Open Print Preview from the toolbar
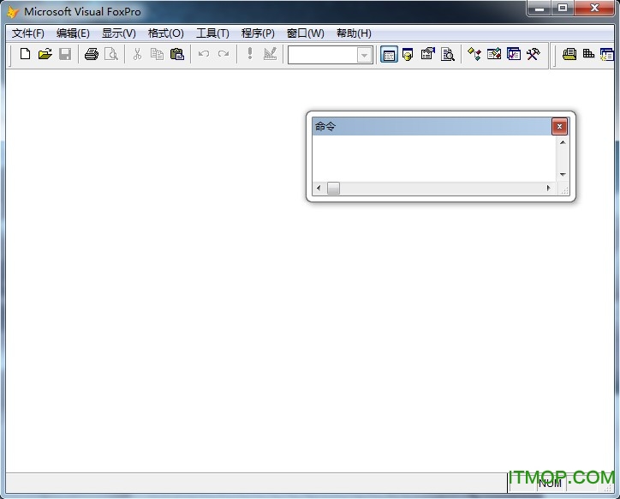The height and width of the screenshot is (499, 620). (x=111, y=54)
